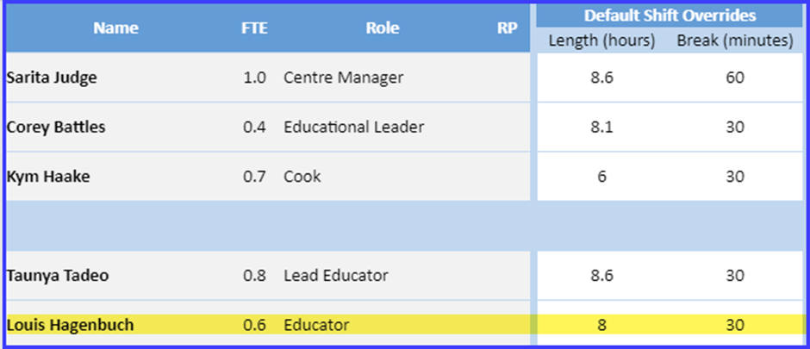
Task: Edit Corey Battles' 8.1 shift length cell
Action: [601, 127]
